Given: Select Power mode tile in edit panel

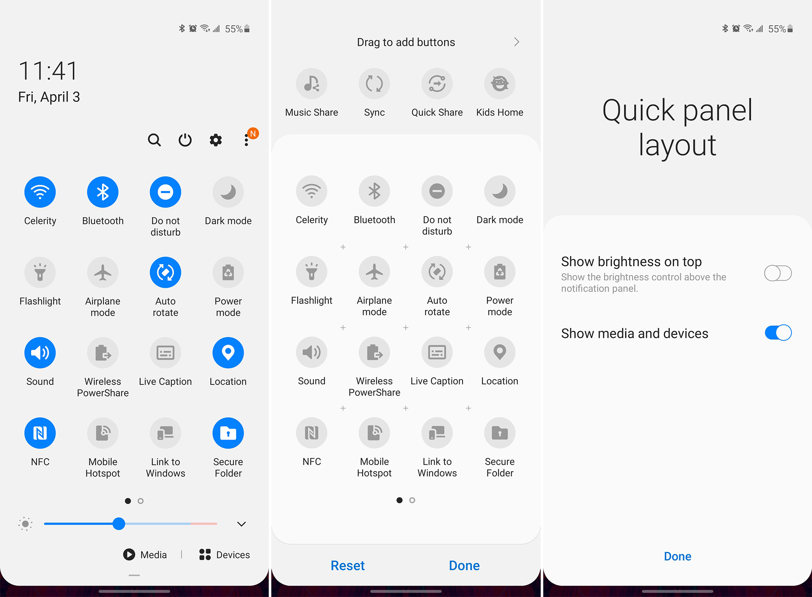Looking at the screenshot, I should pos(500,272).
